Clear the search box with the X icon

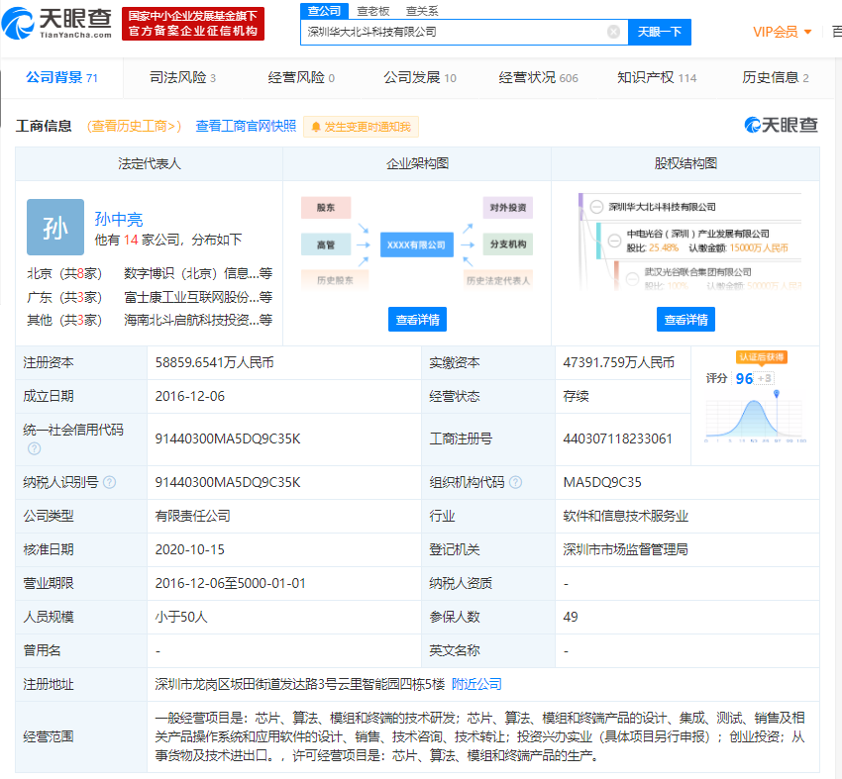[x=613, y=32]
